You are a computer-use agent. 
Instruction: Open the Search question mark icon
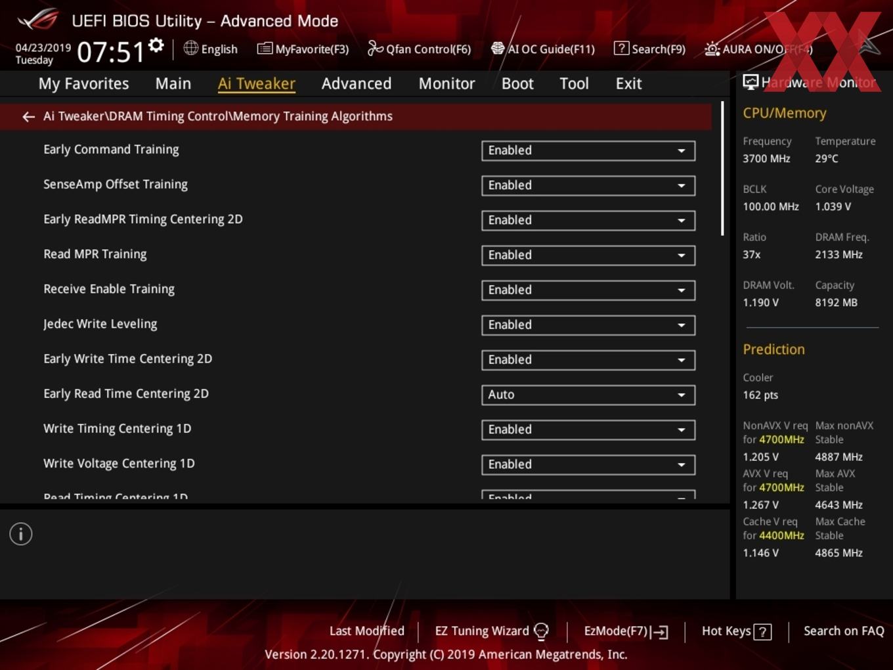point(621,48)
